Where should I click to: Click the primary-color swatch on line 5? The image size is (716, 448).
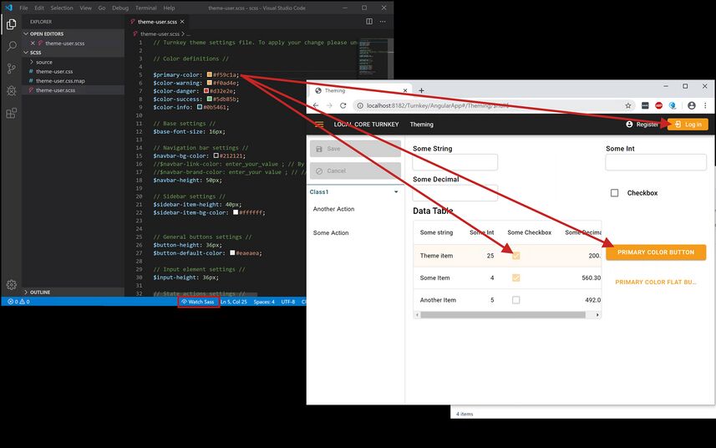point(210,74)
